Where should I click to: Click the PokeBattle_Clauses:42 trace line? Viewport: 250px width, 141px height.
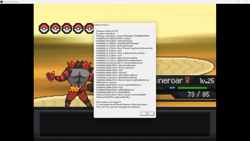point(117,77)
